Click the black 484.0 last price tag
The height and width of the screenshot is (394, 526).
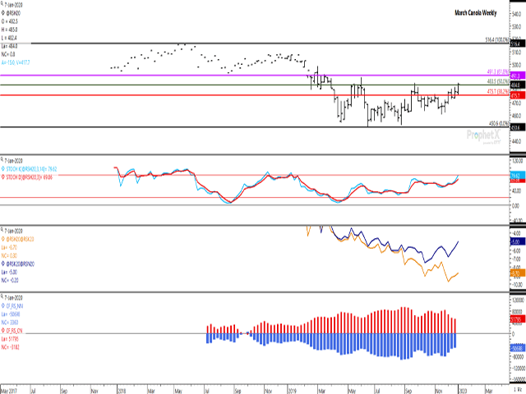point(517,85)
